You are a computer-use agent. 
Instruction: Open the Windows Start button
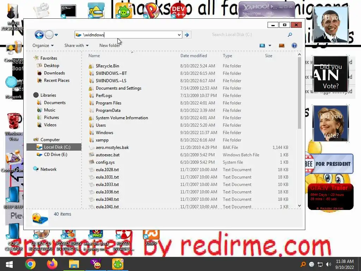[x=9, y=264]
